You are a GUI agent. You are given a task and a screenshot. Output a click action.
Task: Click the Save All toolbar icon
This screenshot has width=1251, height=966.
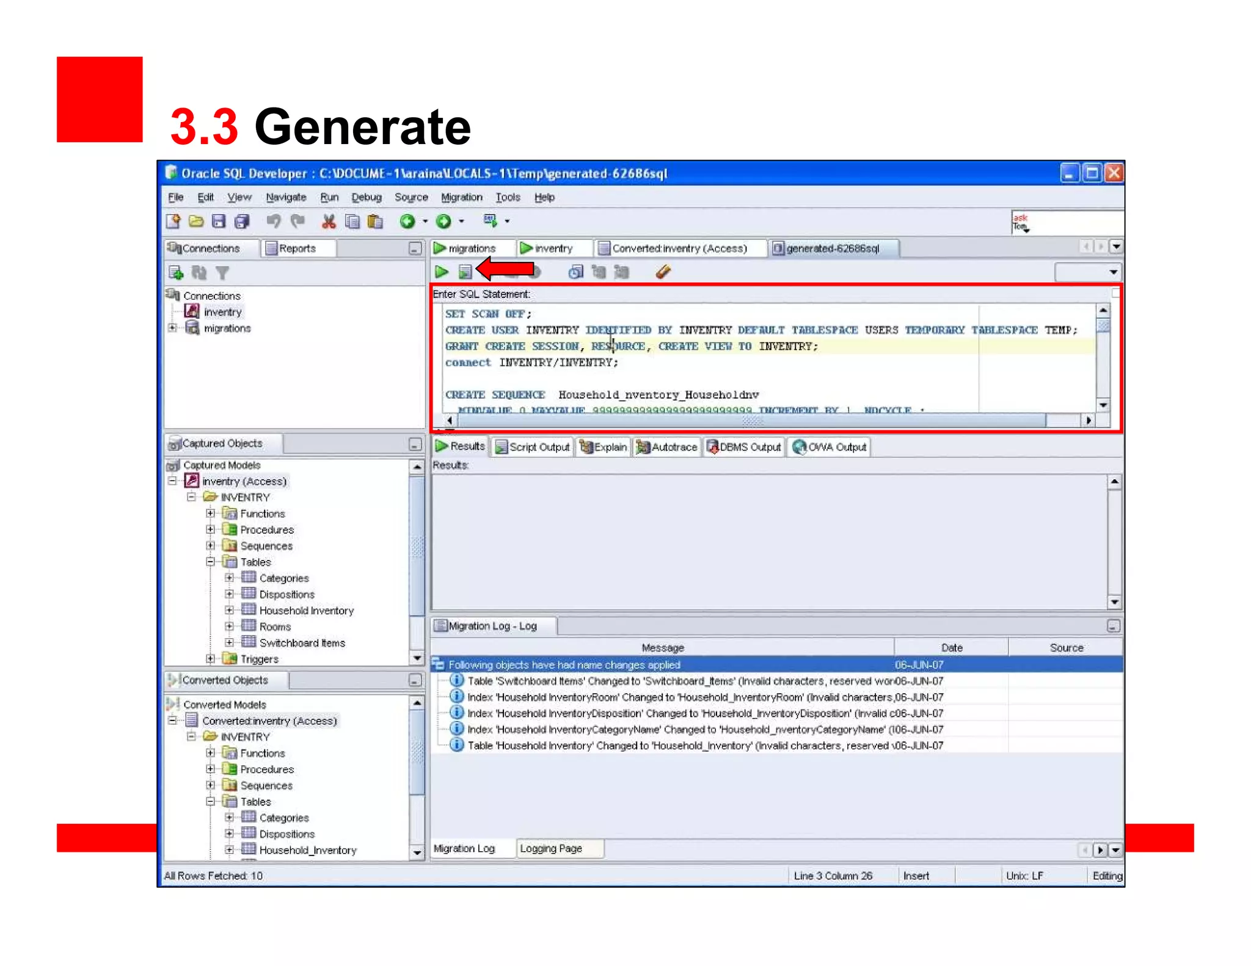coord(242,222)
